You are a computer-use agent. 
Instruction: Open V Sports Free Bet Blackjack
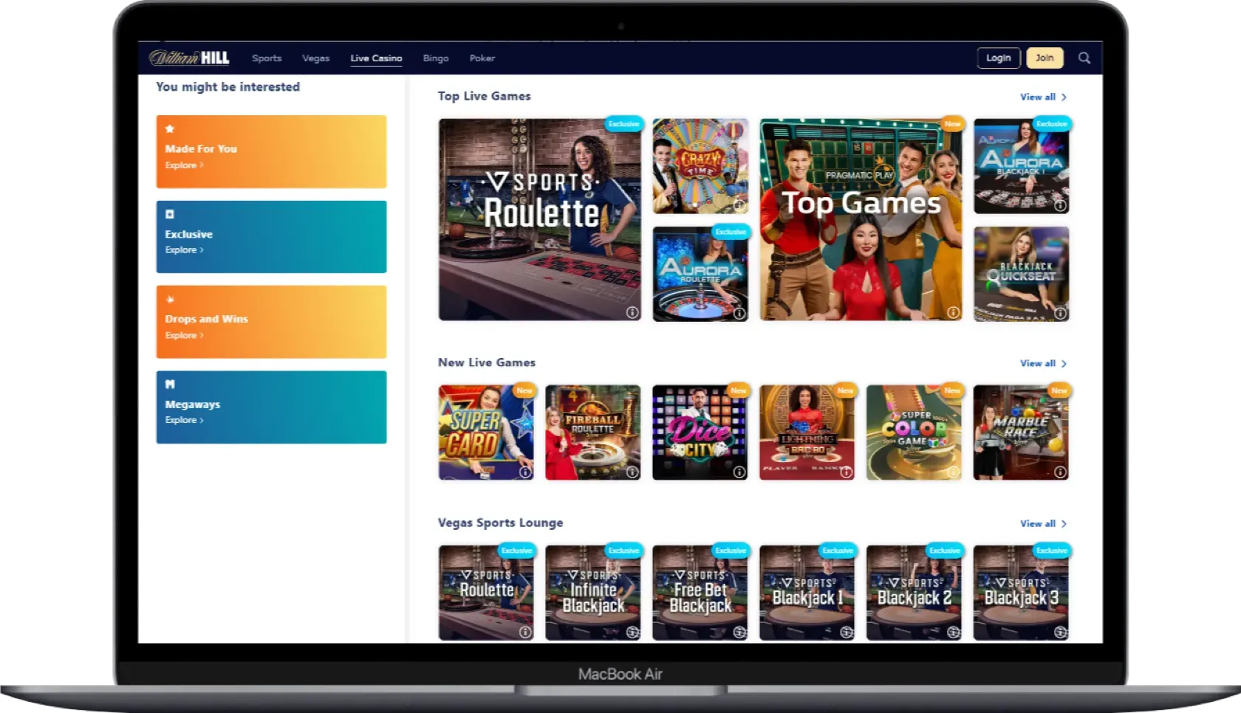pos(700,593)
